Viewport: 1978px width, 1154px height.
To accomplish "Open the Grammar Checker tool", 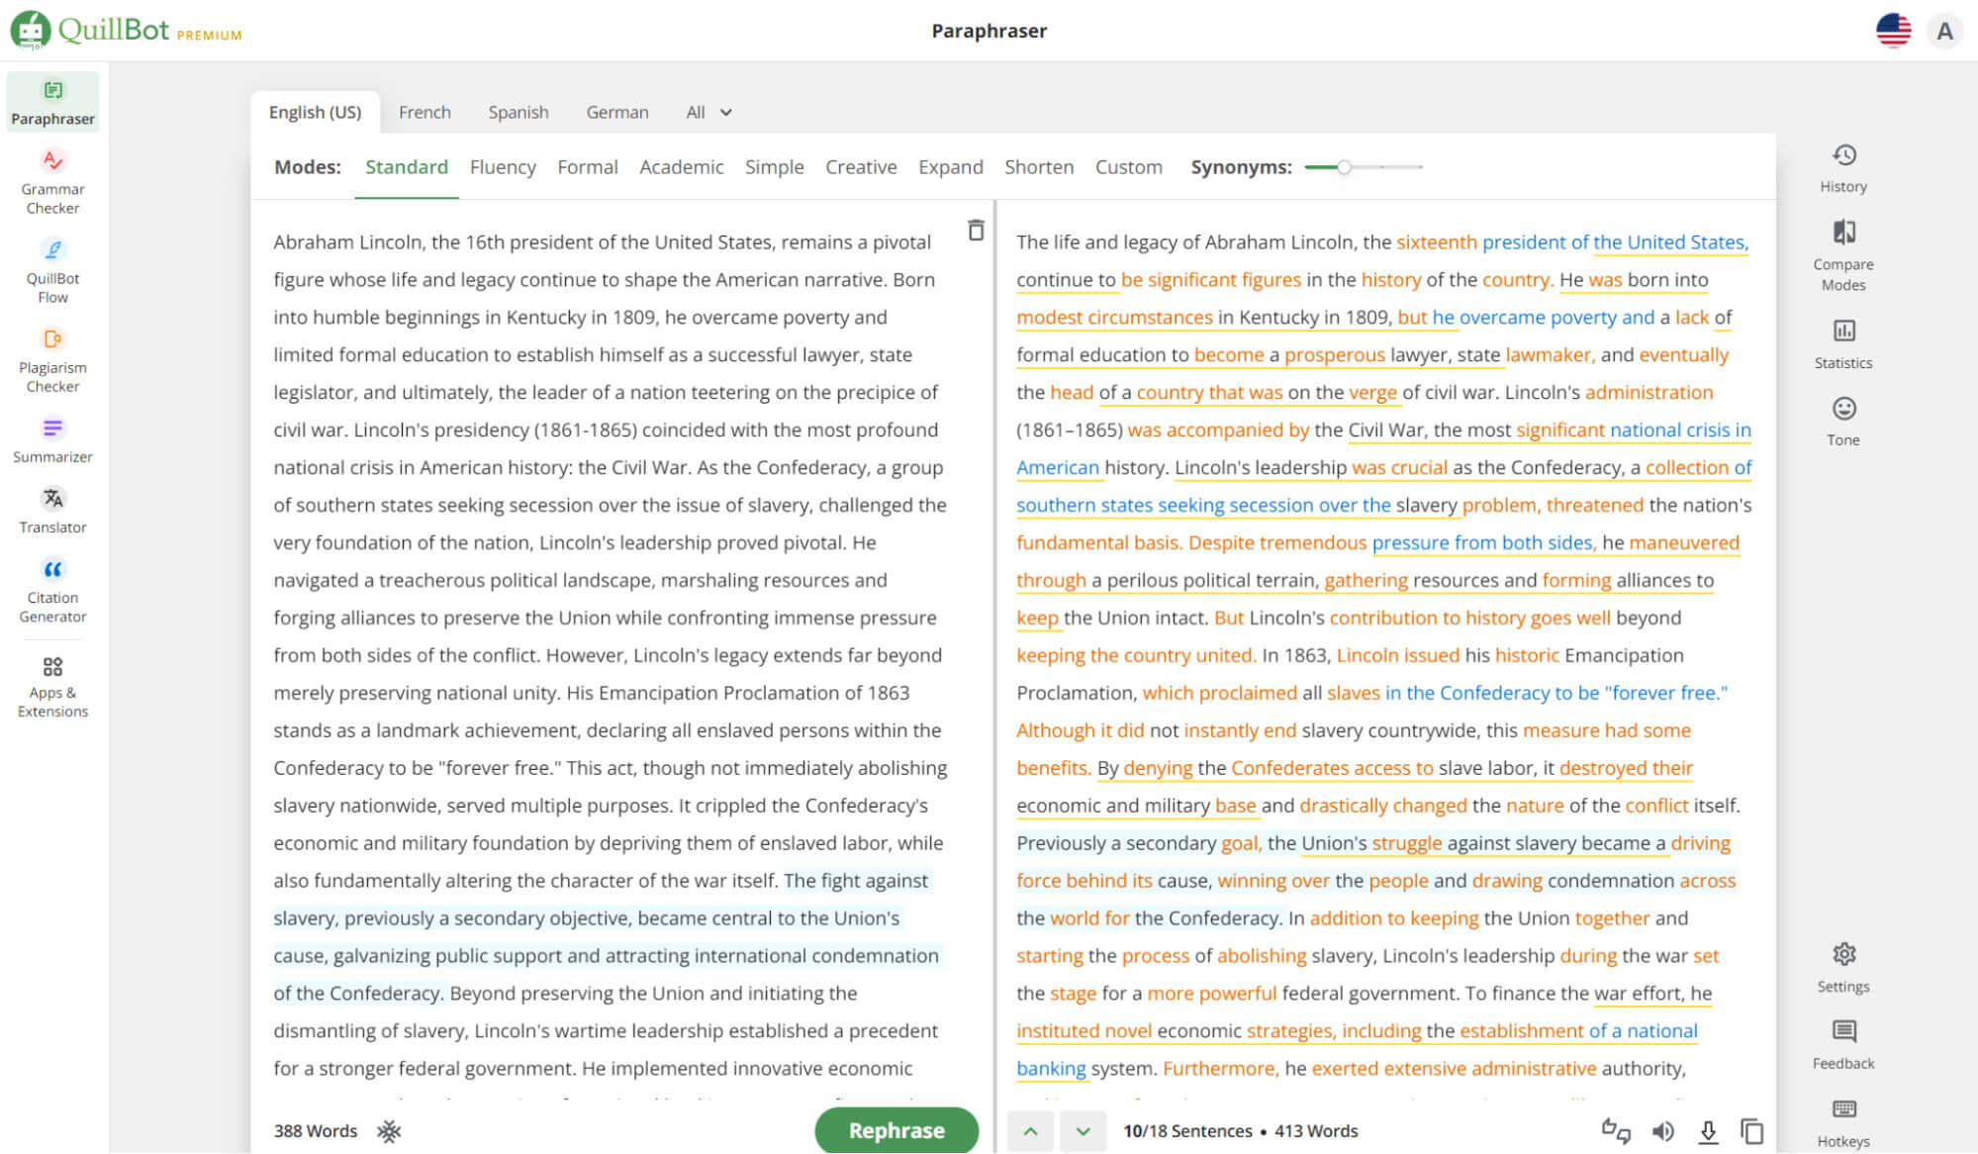I will pos(52,182).
